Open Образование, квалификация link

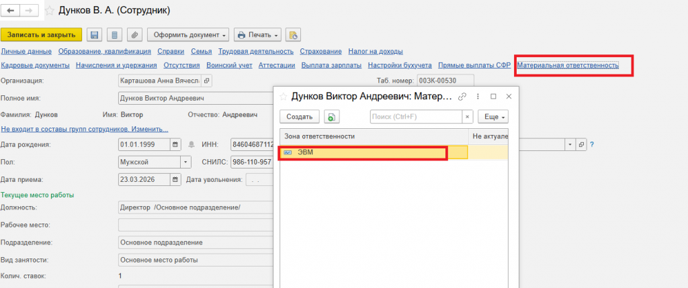(x=105, y=51)
